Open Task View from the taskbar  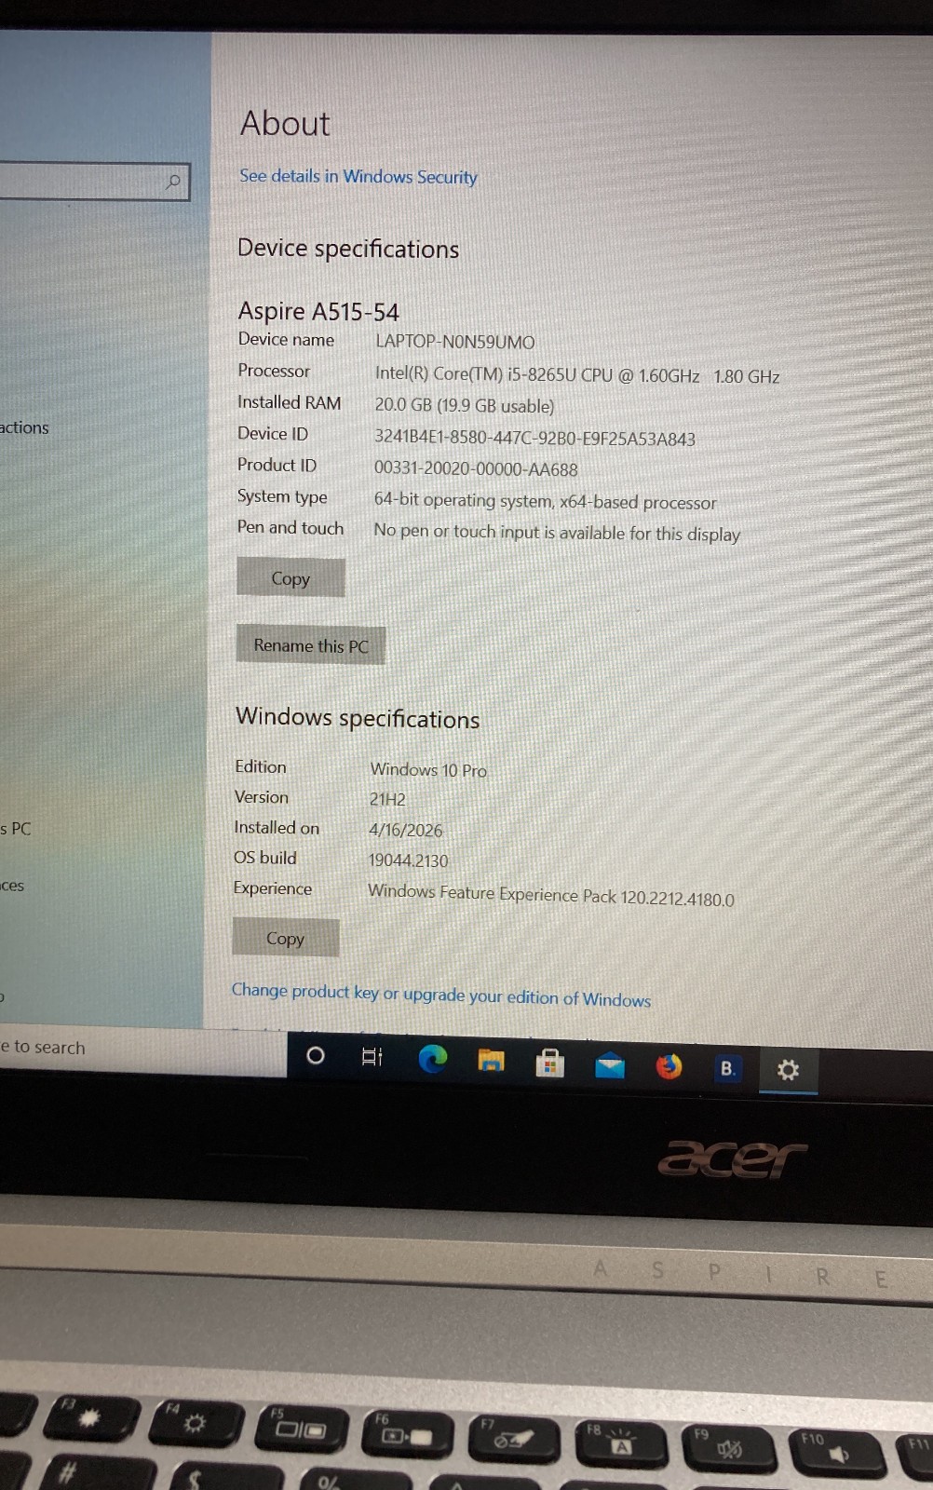[372, 1056]
